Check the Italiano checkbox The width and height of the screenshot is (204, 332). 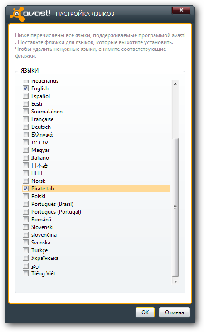coord(25,157)
